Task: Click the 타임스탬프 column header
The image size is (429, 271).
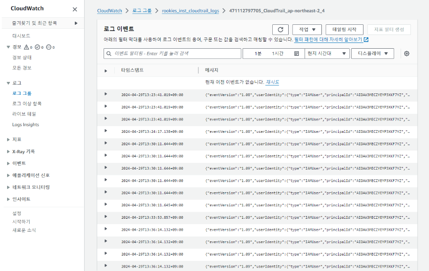Action: pos(132,70)
